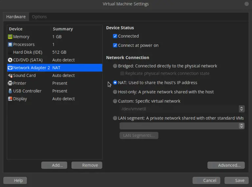Viewport: 252px width, 187px height.
Task: Click the Memory device icon
Action: (x=10, y=37)
